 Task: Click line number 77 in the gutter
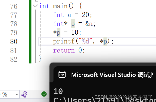pyautogui.click(x=14, y=15)
